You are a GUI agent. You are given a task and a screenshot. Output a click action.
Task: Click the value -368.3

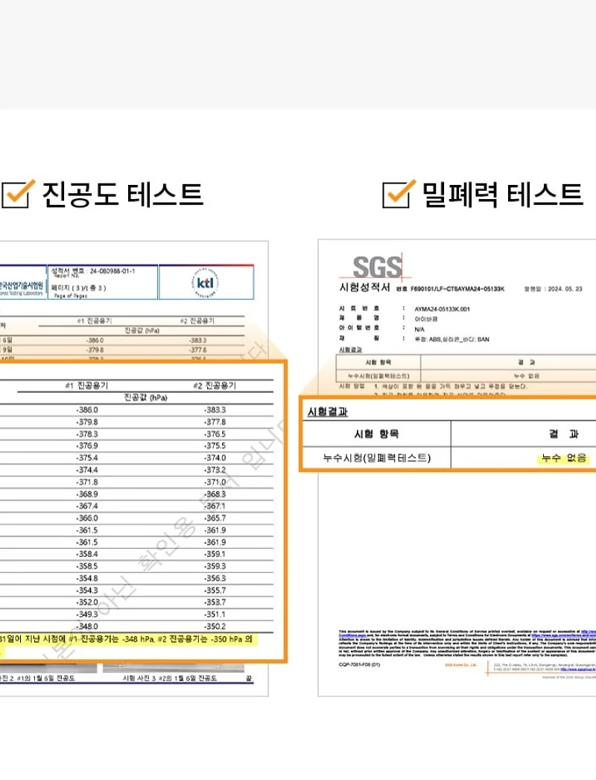[x=215, y=494]
